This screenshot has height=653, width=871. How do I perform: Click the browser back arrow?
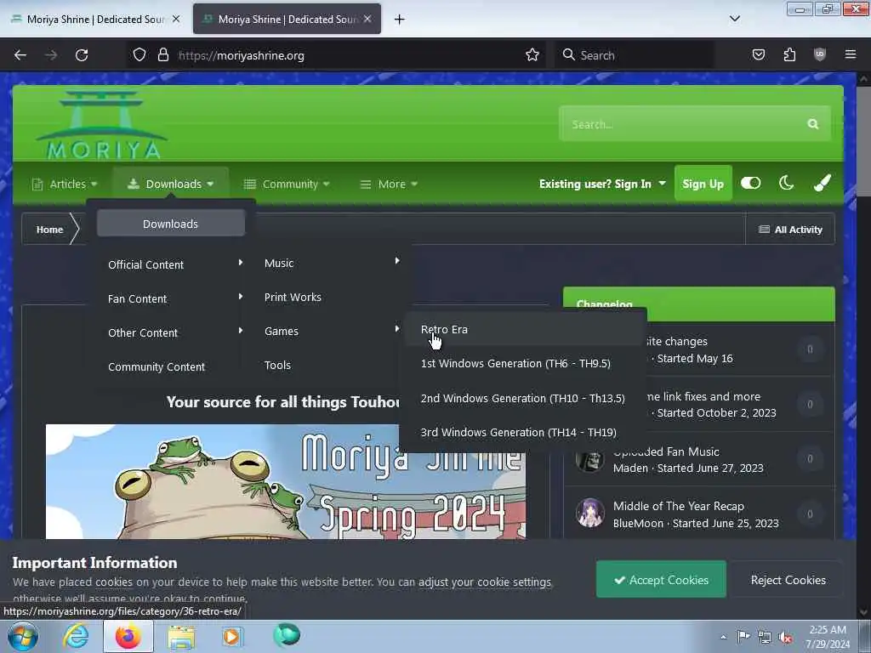coord(20,55)
